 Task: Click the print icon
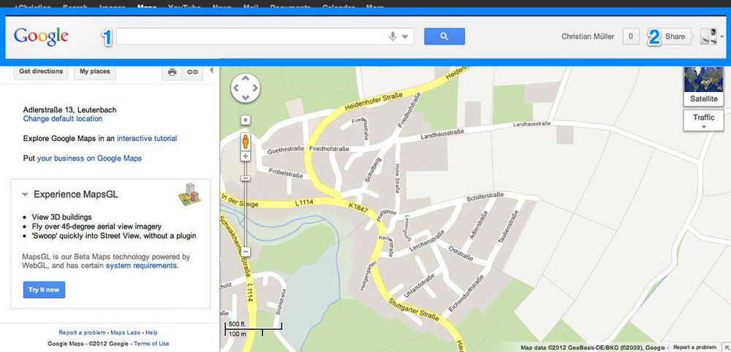click(173, 72)
